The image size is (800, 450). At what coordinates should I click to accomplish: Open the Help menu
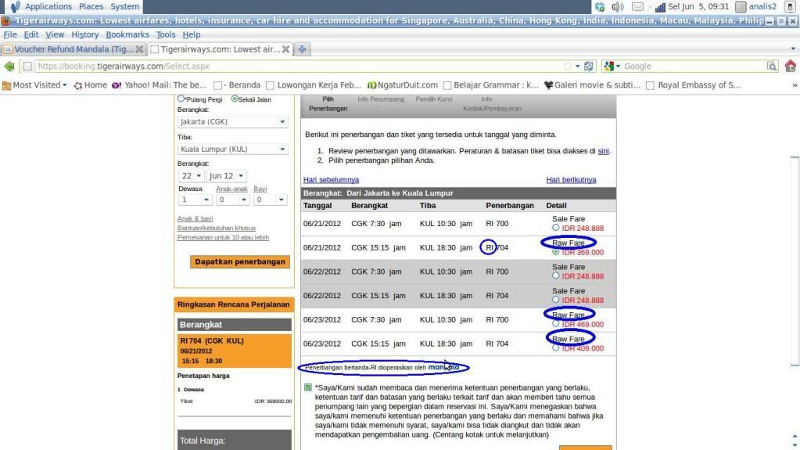[x=192, y=34]
